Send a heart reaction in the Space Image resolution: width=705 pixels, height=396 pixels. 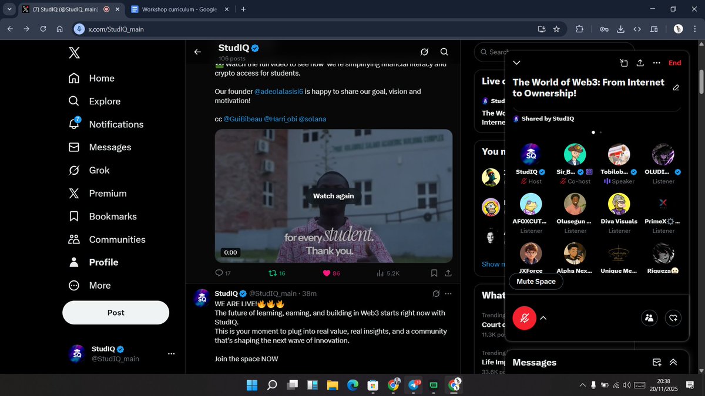click(x=673, y=317)
